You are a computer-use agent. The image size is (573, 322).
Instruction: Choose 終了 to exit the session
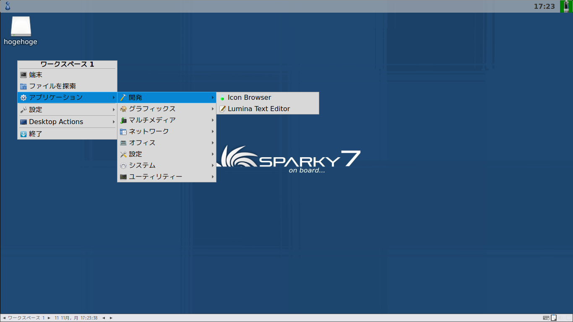(67, 134)
